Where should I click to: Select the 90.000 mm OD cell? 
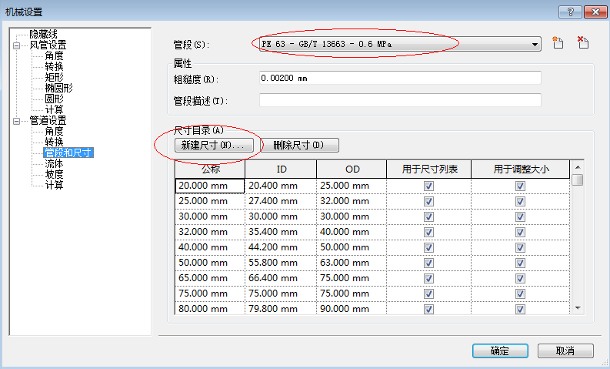coord(352,308)
